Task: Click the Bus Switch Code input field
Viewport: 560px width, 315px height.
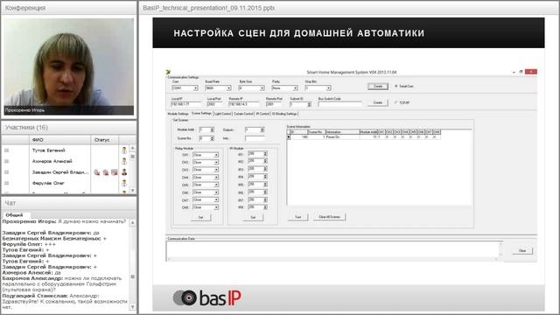Action: [x=339, y=104]
